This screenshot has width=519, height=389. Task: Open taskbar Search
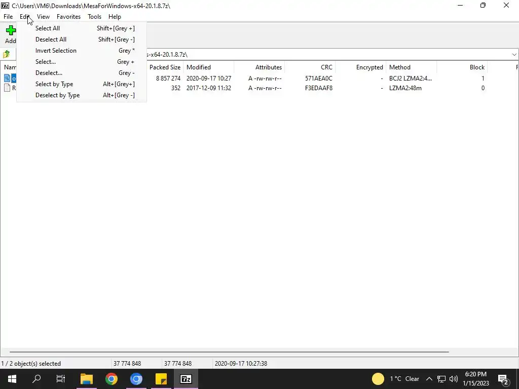36,379
